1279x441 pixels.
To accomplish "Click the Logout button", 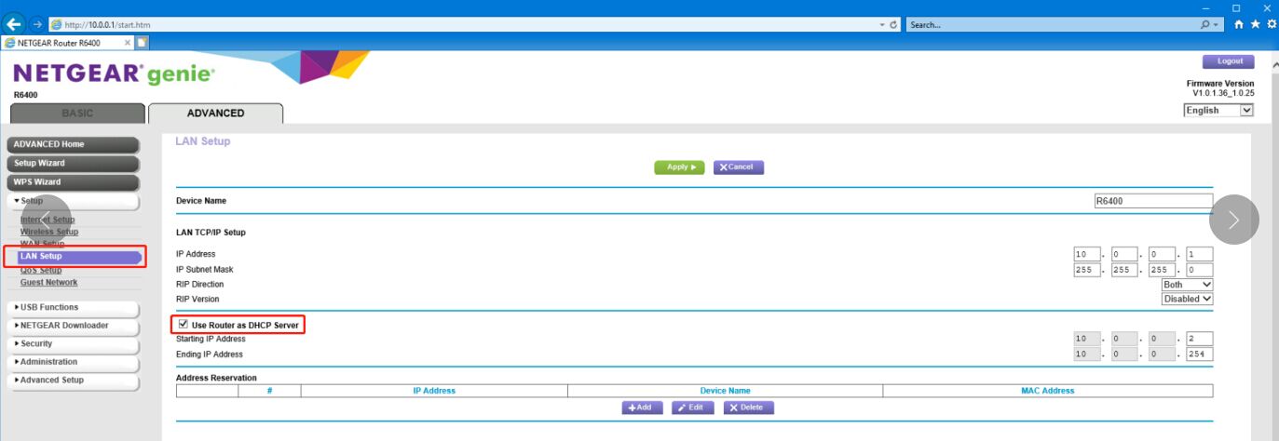I will coord(1230,61).
